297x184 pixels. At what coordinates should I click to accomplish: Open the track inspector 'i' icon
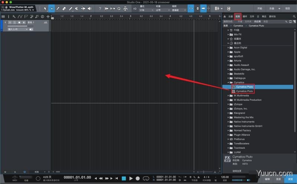pos(9,16)
